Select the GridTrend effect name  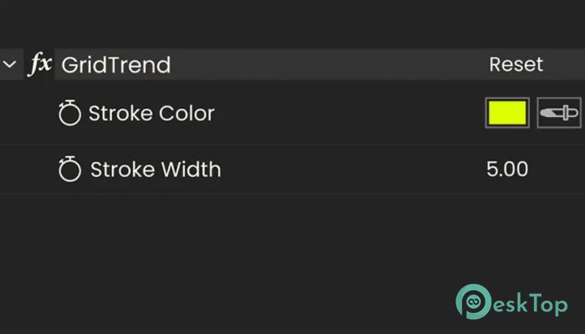[x=116, y=65]
